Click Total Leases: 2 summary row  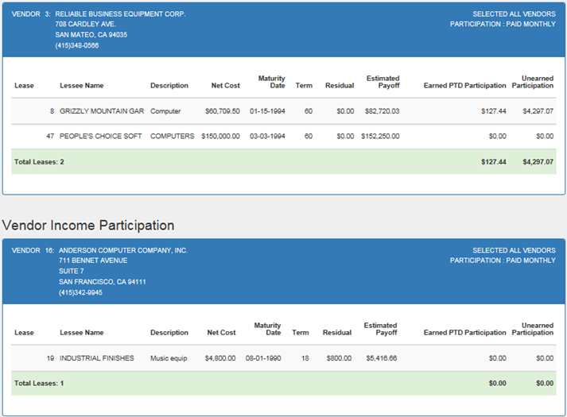(283, 162)
